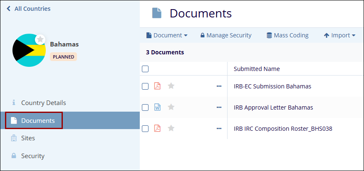Click PDF icon for IRB-EC Submission Bahamas
Image resolution: width=364 pixels, height=171 pixels.
157,86
